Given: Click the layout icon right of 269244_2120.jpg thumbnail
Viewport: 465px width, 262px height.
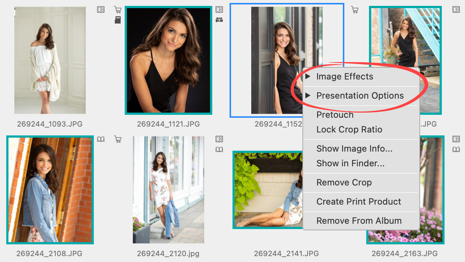Looking at the screenshot, I should pos(219,139).
